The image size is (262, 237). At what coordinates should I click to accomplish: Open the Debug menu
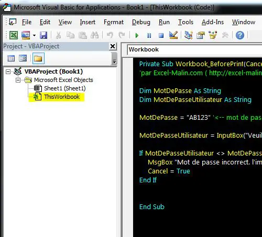[x=141, y=22]
